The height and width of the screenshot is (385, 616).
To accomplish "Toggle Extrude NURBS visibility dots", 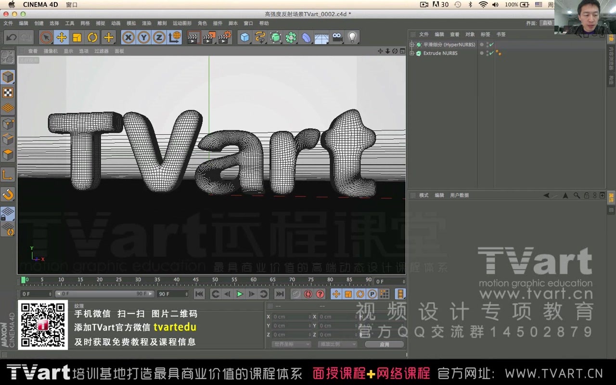I will [x=487, y=53].
